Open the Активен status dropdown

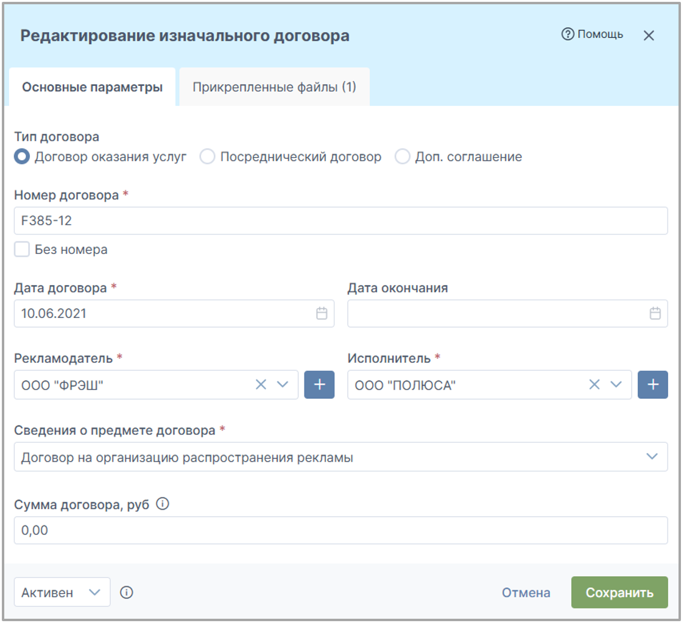[x=62, y=592]
